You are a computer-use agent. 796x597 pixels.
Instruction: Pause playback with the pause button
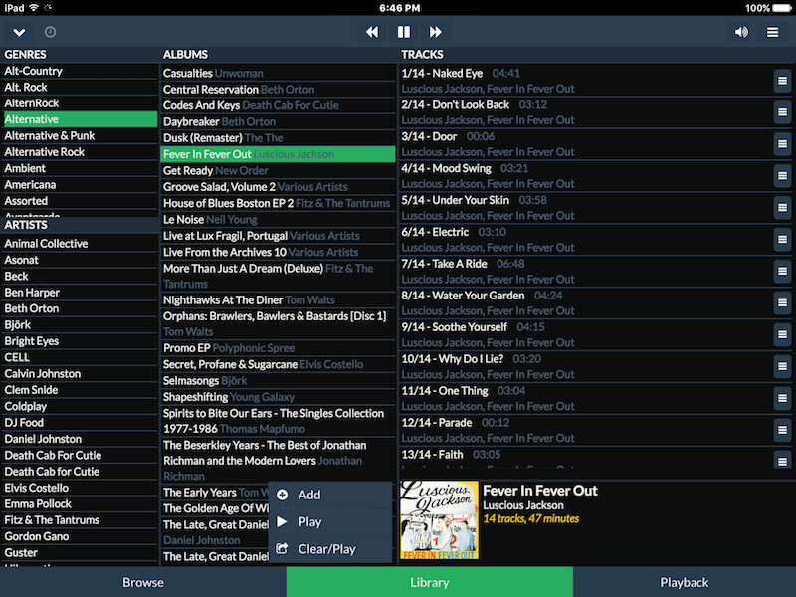click(404, 32)
